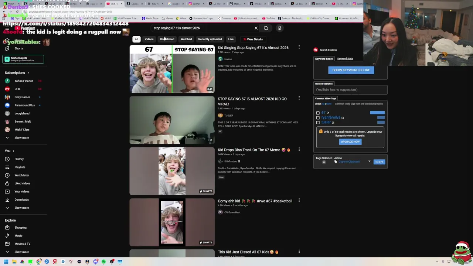473x266 pixels.
Task: Click View Details button
Action: (x=253, y=39)
